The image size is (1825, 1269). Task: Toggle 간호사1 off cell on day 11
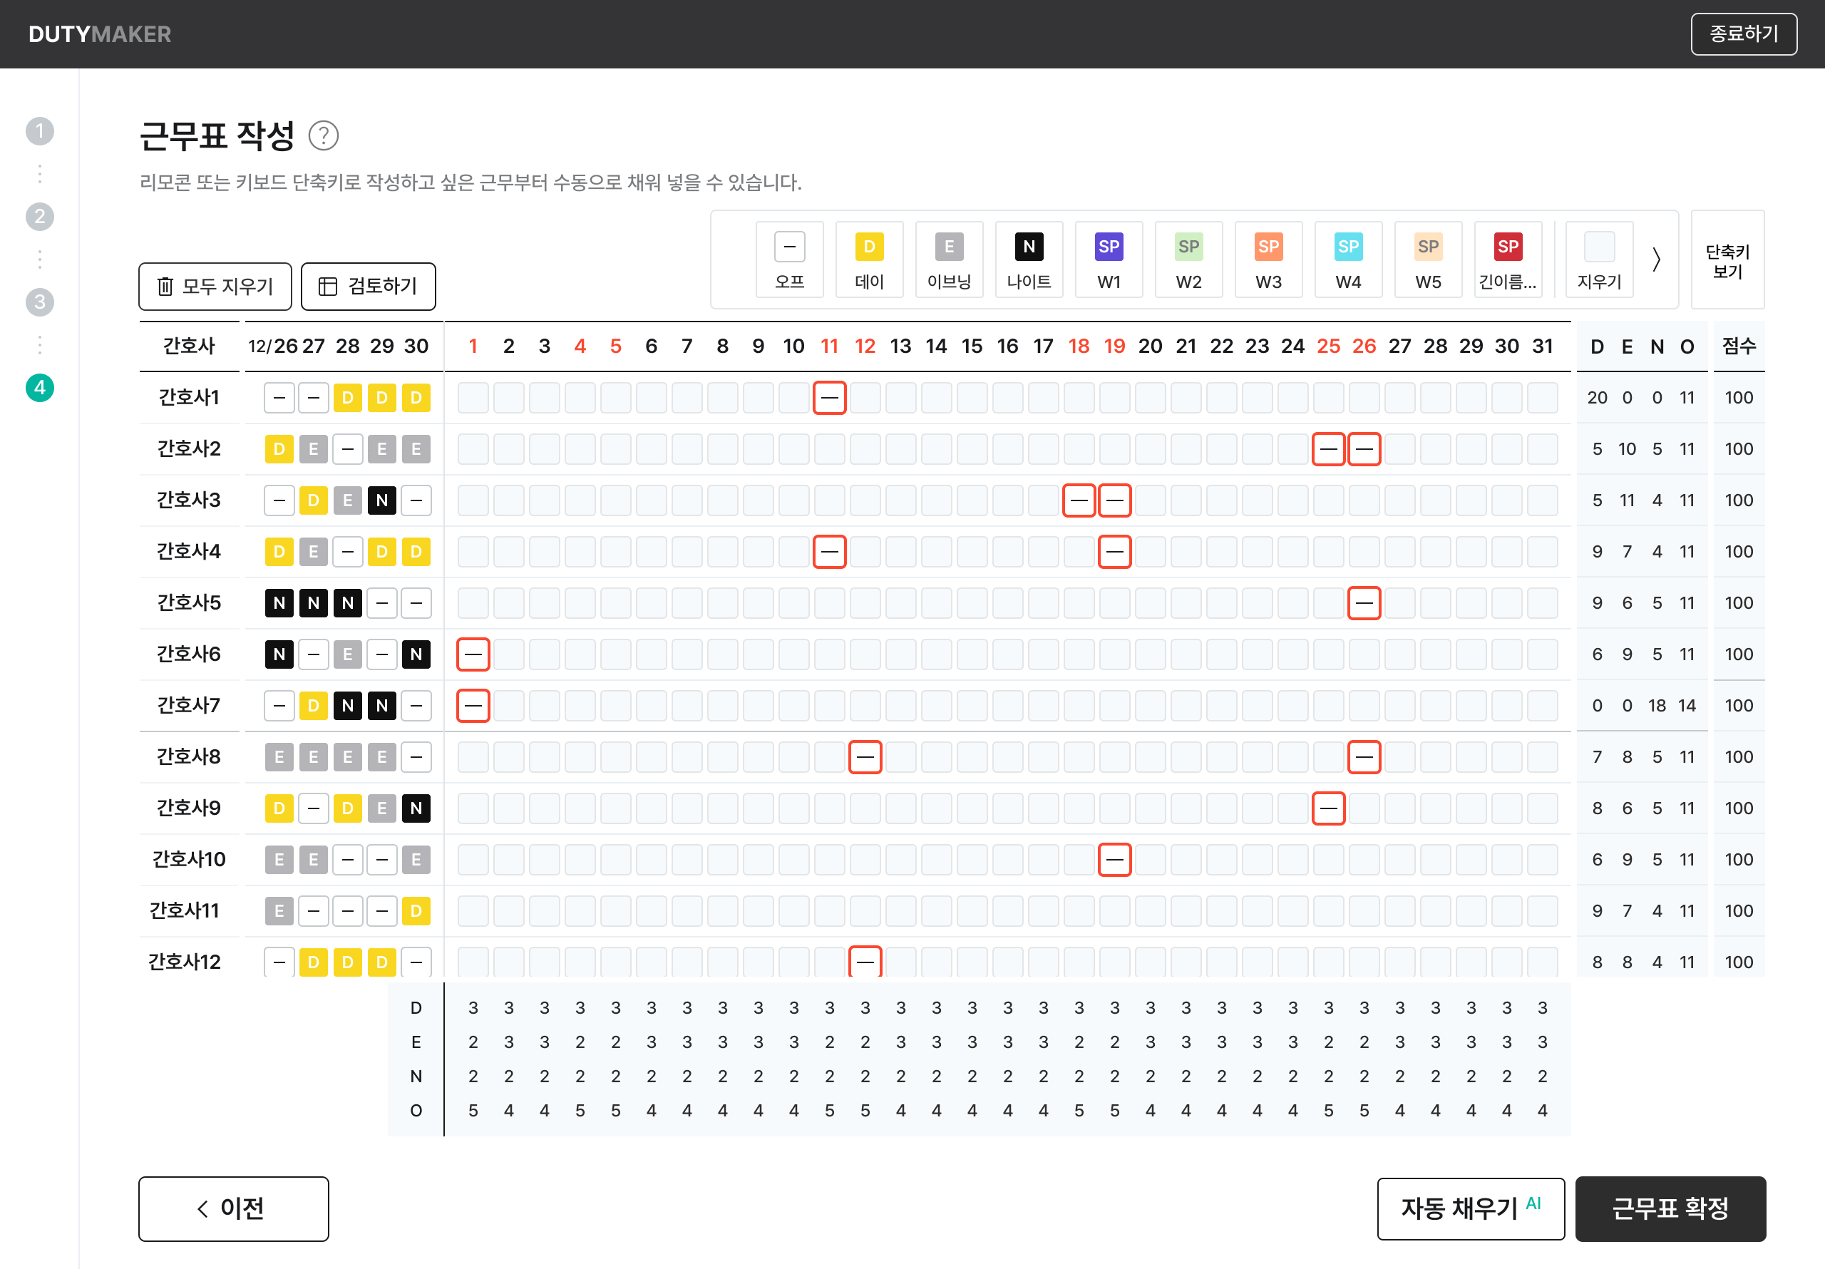[829, 398]
